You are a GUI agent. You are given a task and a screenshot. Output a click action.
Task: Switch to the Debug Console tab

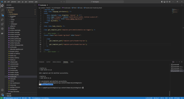[57, 62]
